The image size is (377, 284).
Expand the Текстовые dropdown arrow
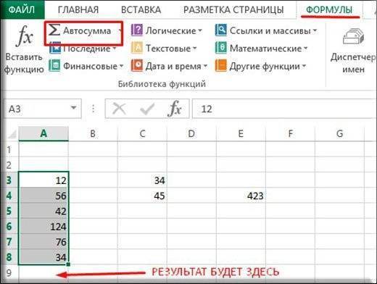[194, 49]
